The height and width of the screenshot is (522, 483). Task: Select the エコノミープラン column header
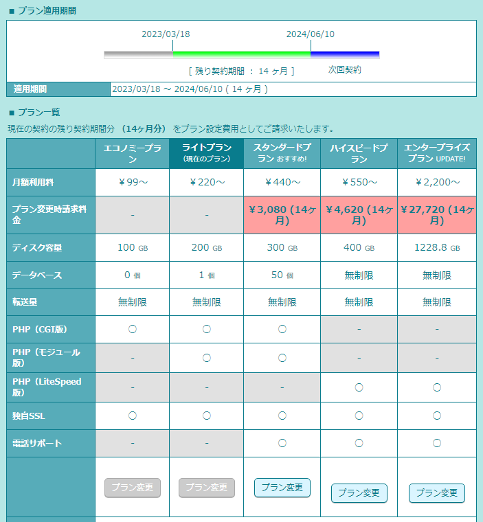point(133,153)
